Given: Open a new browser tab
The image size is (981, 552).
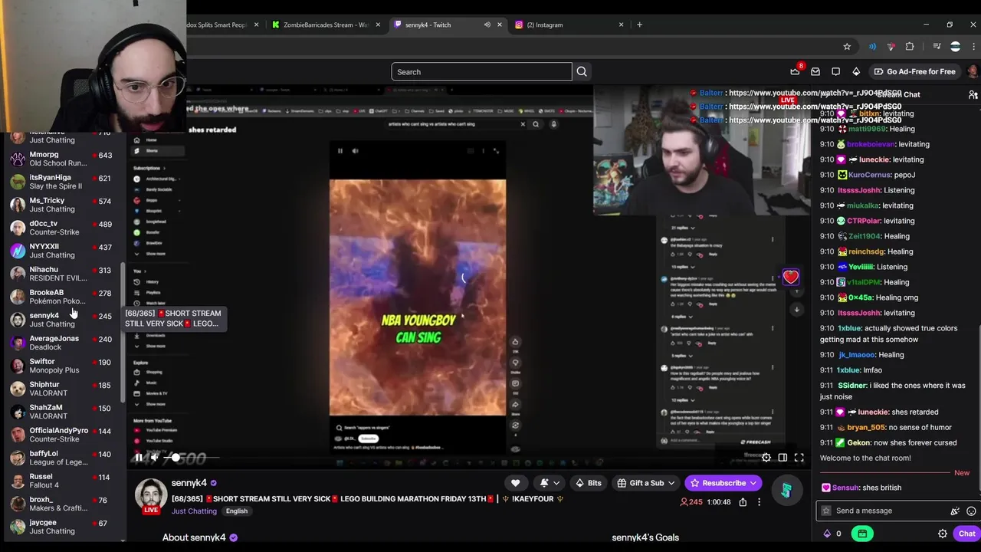Looking at the screenshot, I should [639, 25].
